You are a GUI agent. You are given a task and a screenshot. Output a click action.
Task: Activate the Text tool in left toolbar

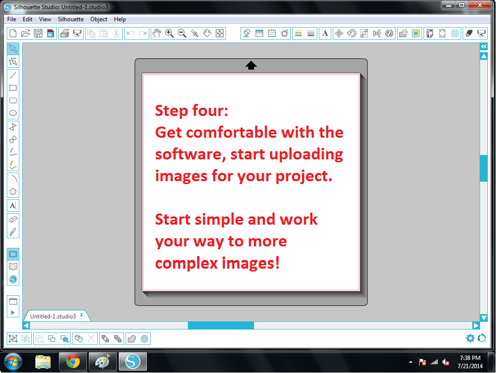click(x=13, y=205)
